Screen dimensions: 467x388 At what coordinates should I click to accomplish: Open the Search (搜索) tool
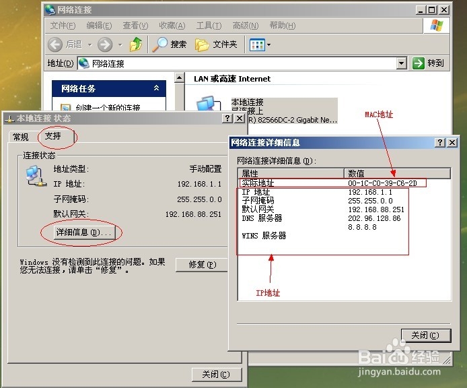click(x=169, y=44)
